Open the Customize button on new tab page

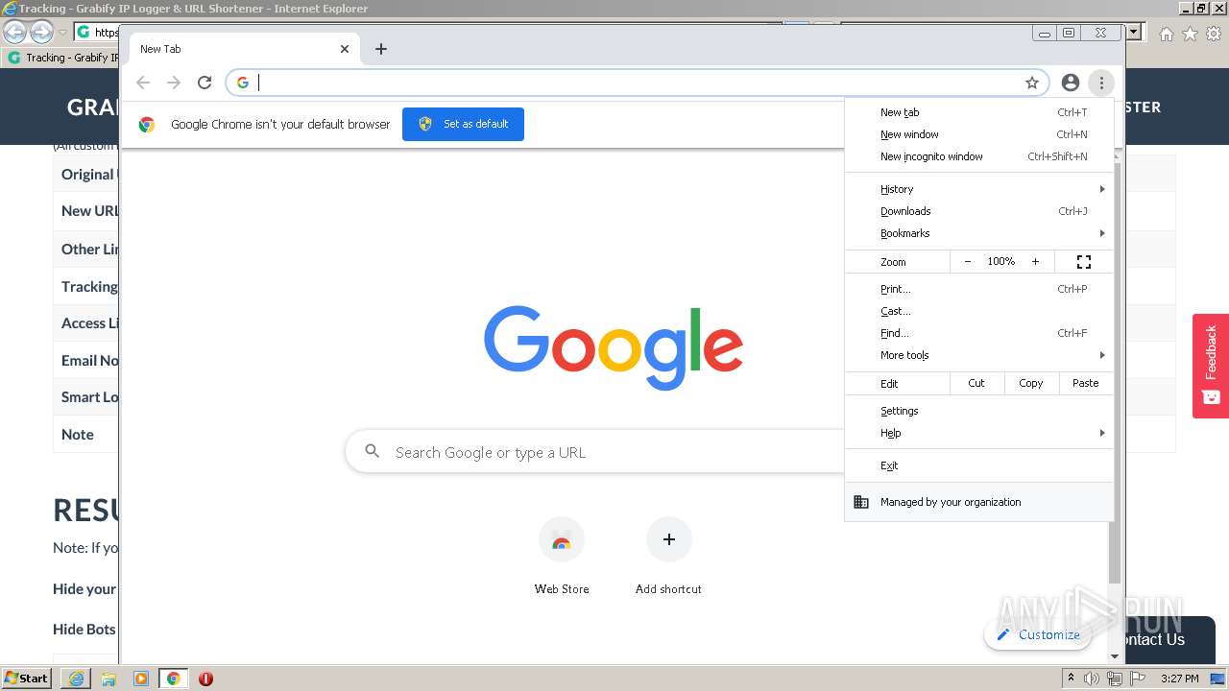click(1038, 634)
